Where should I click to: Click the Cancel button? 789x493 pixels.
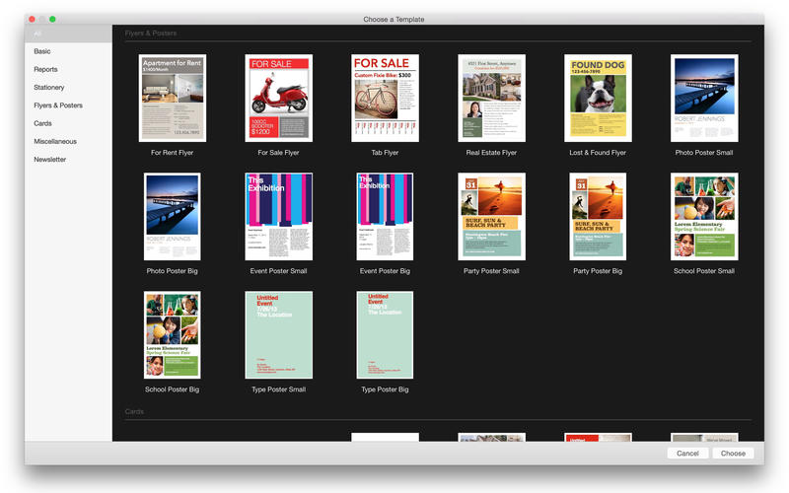(687, 454)
